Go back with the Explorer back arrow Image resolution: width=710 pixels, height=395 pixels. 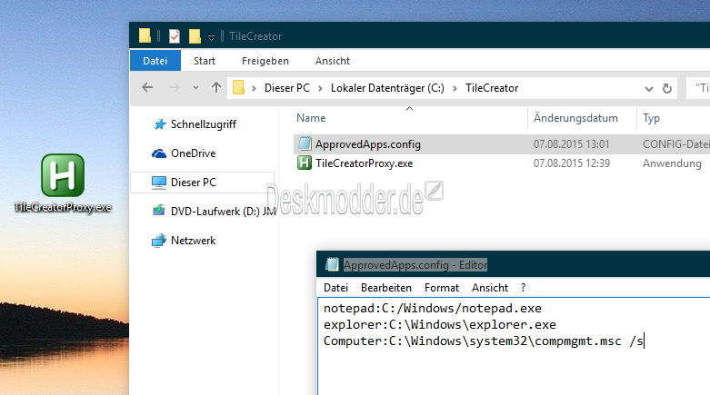pyautogui.click(x=147, y=87)
